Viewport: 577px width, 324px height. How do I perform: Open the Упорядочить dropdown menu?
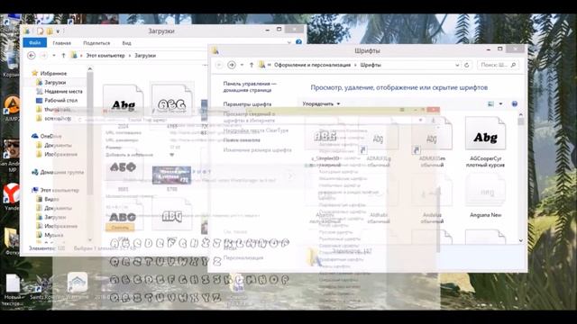321,104
